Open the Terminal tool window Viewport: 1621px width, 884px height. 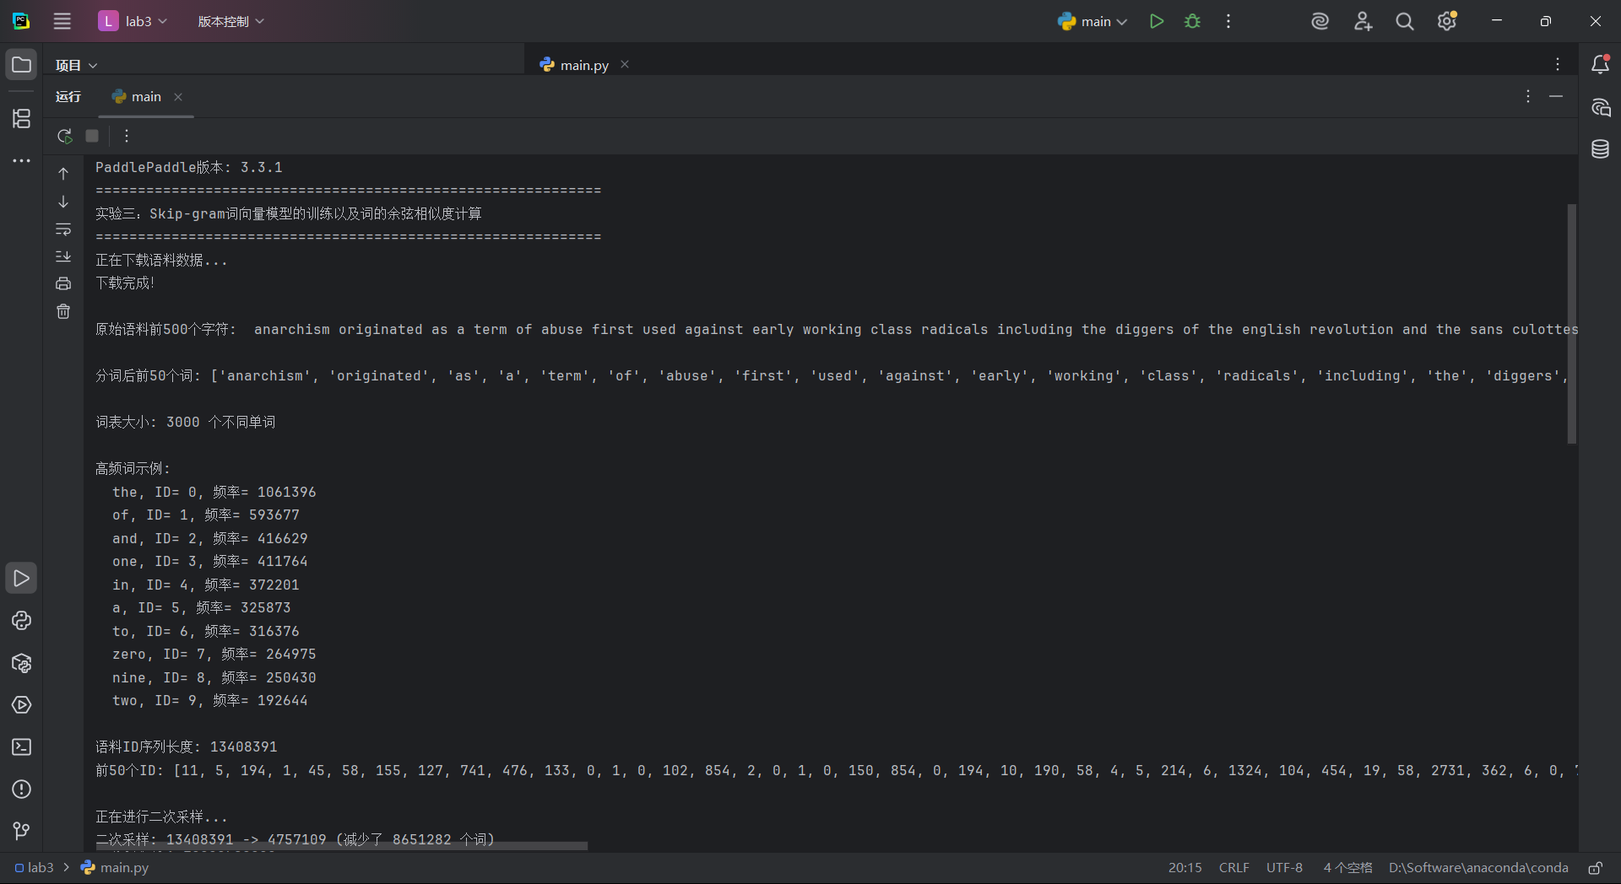(x=21, y=747)
